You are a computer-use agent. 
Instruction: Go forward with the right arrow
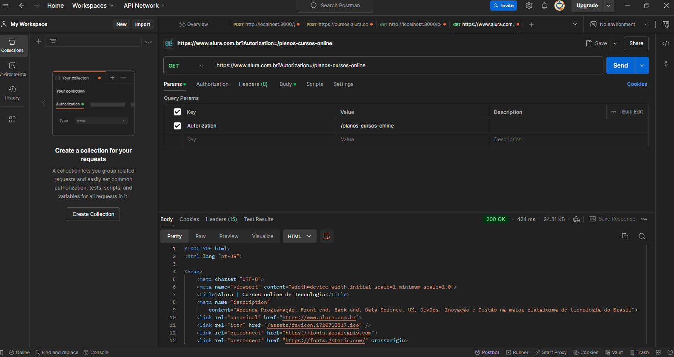coord(37,6)
